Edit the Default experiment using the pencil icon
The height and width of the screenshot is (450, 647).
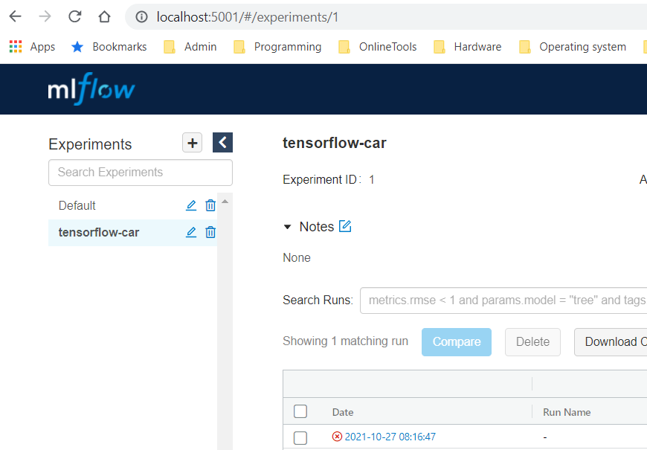(191, 205)
